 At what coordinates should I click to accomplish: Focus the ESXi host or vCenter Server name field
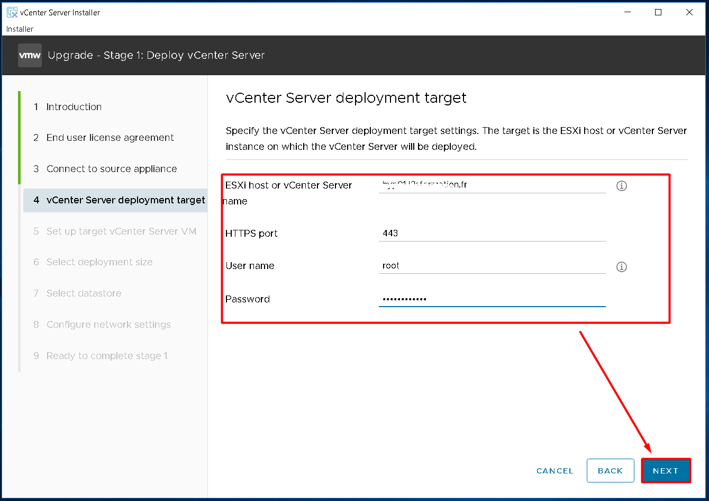492,185
